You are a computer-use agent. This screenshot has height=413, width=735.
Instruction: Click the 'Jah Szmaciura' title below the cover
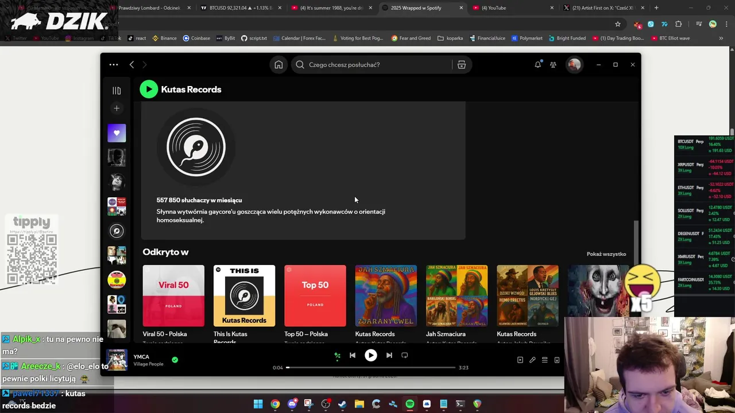pos(446,334)
